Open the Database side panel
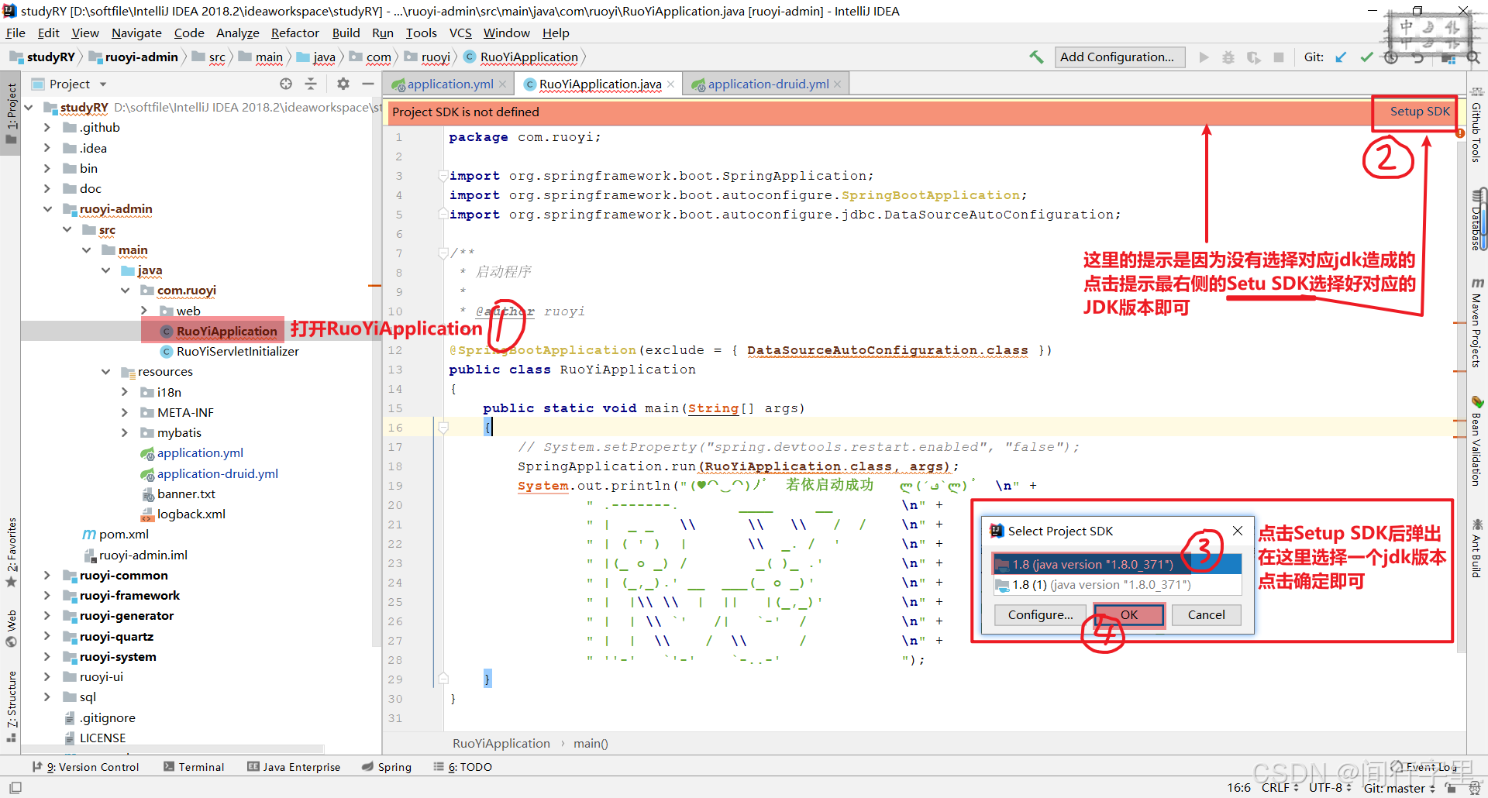Viewport: 1488px width, 798px height. [x=1477, y=221]
